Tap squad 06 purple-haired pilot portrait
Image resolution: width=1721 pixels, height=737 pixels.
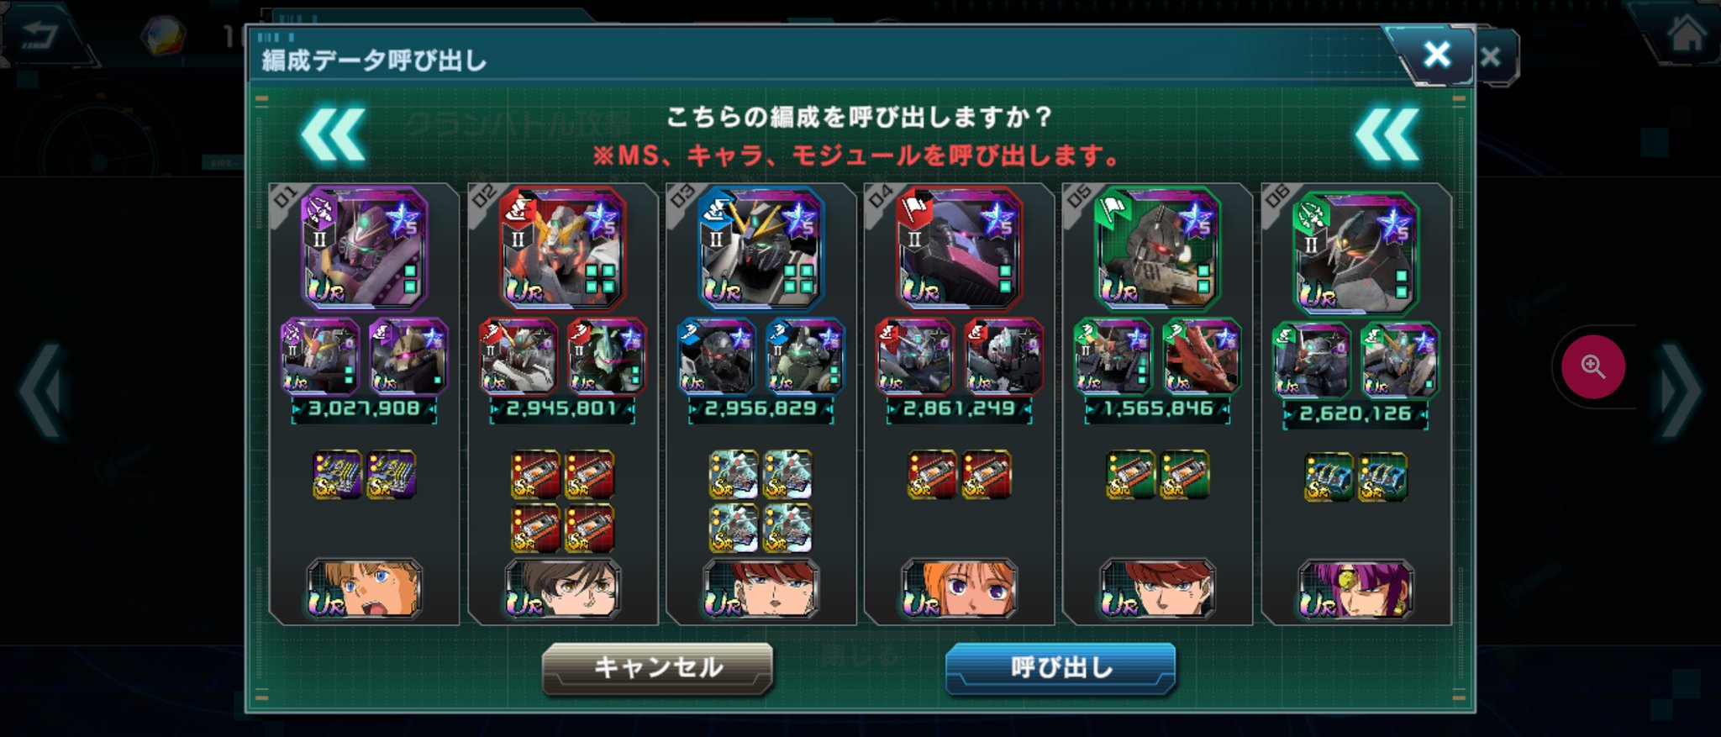pos(1356,589)
